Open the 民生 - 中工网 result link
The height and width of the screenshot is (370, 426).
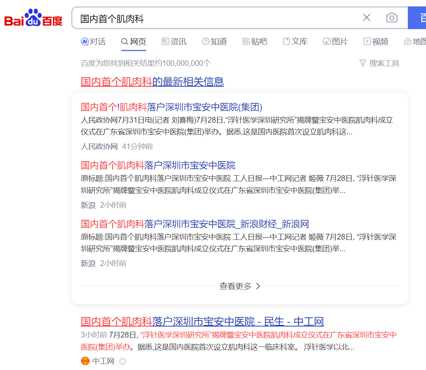pos(202,322)
